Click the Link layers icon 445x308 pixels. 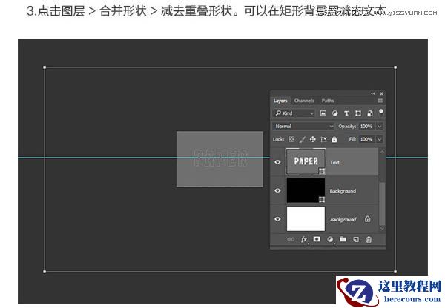[291, 239]
